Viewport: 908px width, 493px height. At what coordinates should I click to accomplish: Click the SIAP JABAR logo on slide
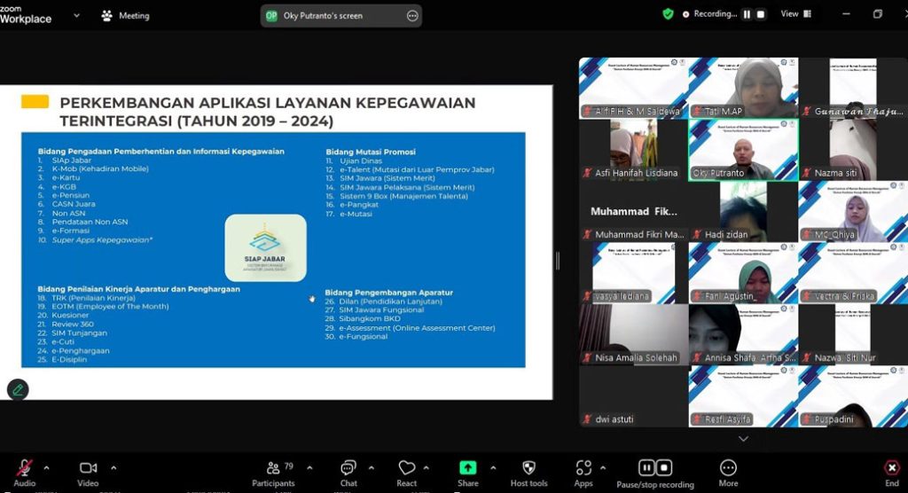(265, 248)
